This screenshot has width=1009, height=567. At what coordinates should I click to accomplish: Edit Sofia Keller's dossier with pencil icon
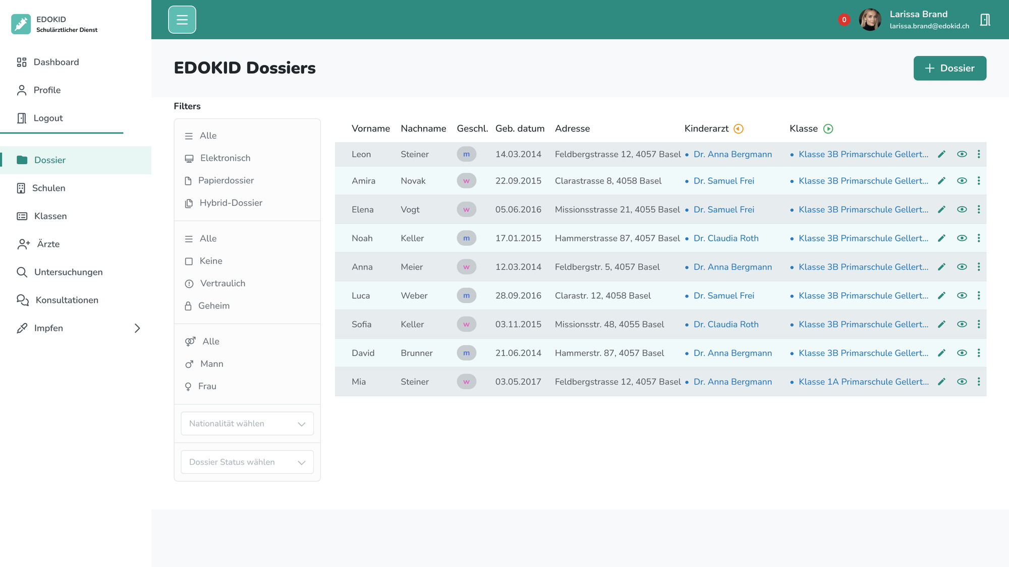pyautogui.click(x=941, y=325)
